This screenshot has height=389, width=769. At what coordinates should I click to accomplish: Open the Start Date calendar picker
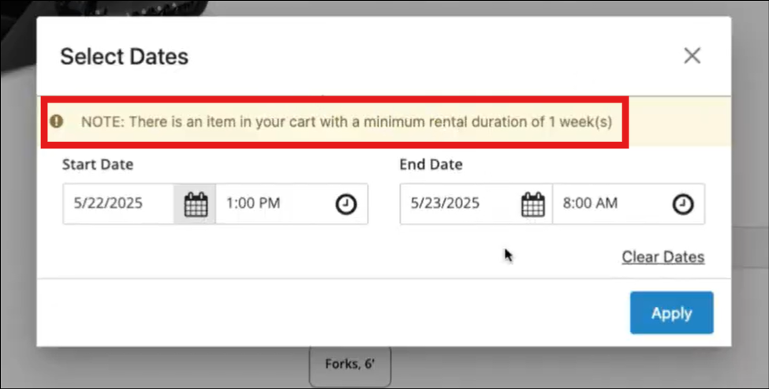click(x=195, y=204)
